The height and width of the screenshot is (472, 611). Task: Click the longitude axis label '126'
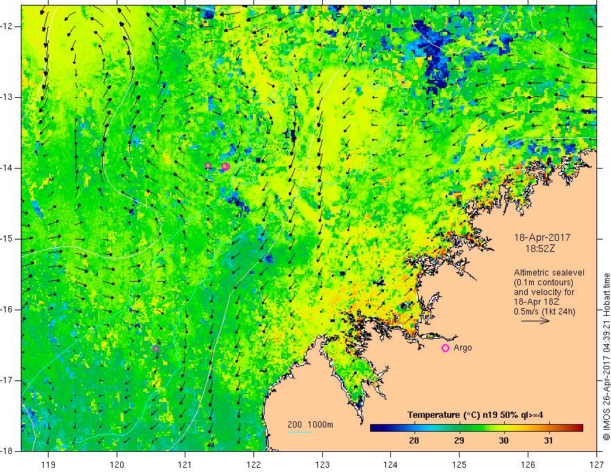tap(528, 464)
